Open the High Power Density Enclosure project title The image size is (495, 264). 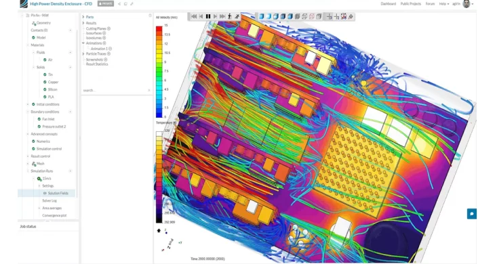click(61, 4)
